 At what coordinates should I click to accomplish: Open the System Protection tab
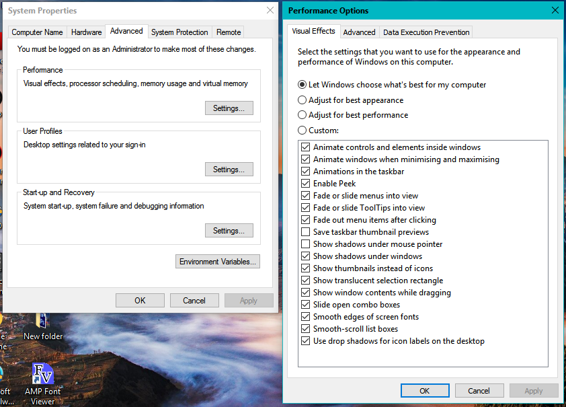click(179, 32)
